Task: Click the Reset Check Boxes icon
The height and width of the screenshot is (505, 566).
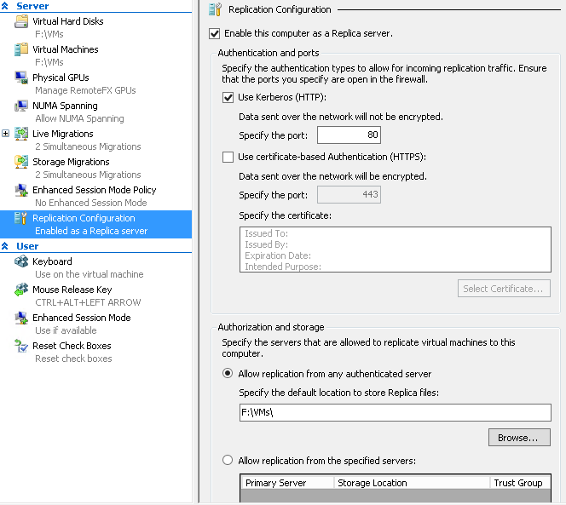Action: point(21,346)
